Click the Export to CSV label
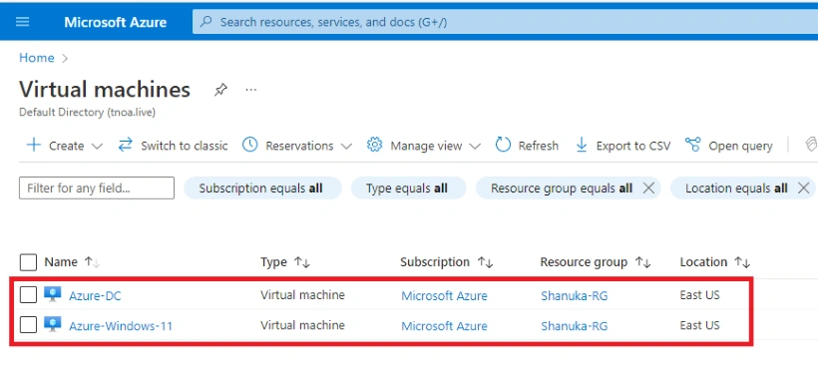818x374 pixels. point(633,146)
